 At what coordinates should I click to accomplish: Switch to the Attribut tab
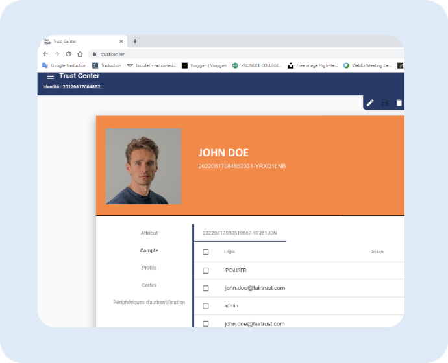click(149, 233)
